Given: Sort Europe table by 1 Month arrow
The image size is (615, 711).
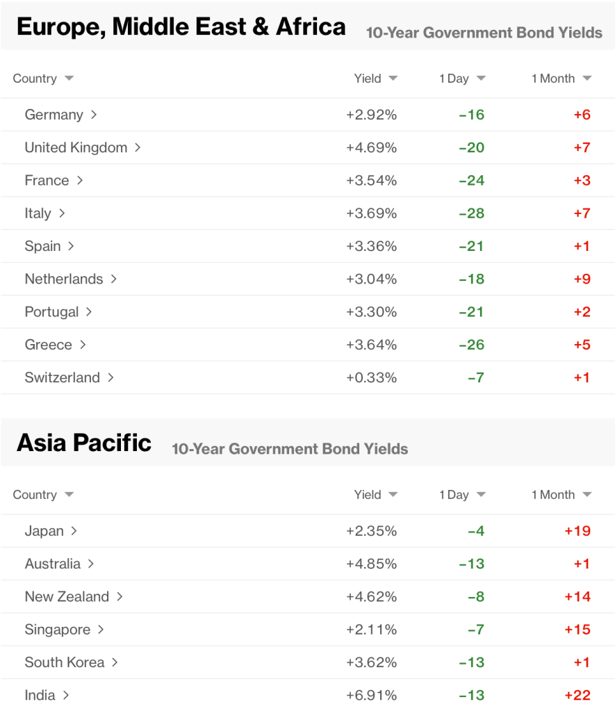Looking at the screenshot, I should tap(587, 79).
